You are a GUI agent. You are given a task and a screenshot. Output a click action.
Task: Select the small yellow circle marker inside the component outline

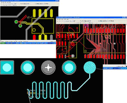point(34,30)
